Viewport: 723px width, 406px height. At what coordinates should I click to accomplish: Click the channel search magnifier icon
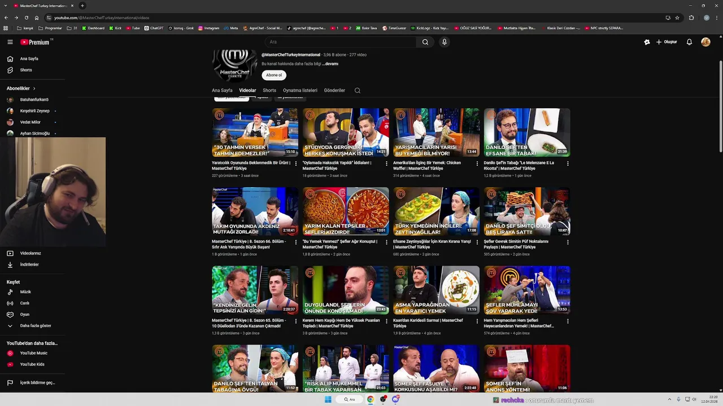(358, 90)
